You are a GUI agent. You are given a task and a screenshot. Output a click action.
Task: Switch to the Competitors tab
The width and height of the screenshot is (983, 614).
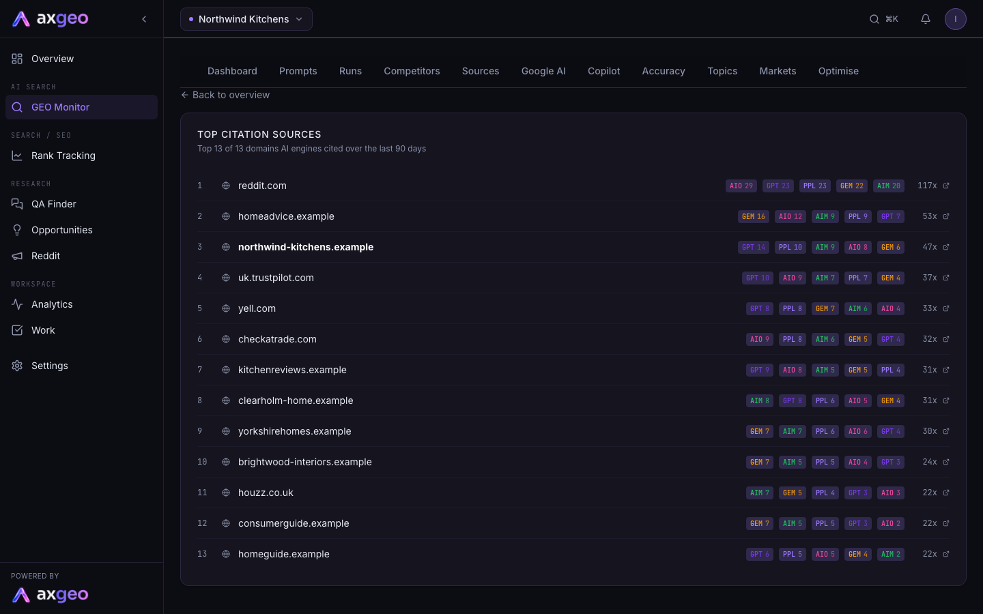(x=412, y=71)
